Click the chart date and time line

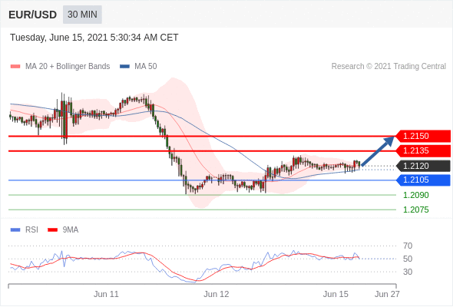tap(94, 38)
